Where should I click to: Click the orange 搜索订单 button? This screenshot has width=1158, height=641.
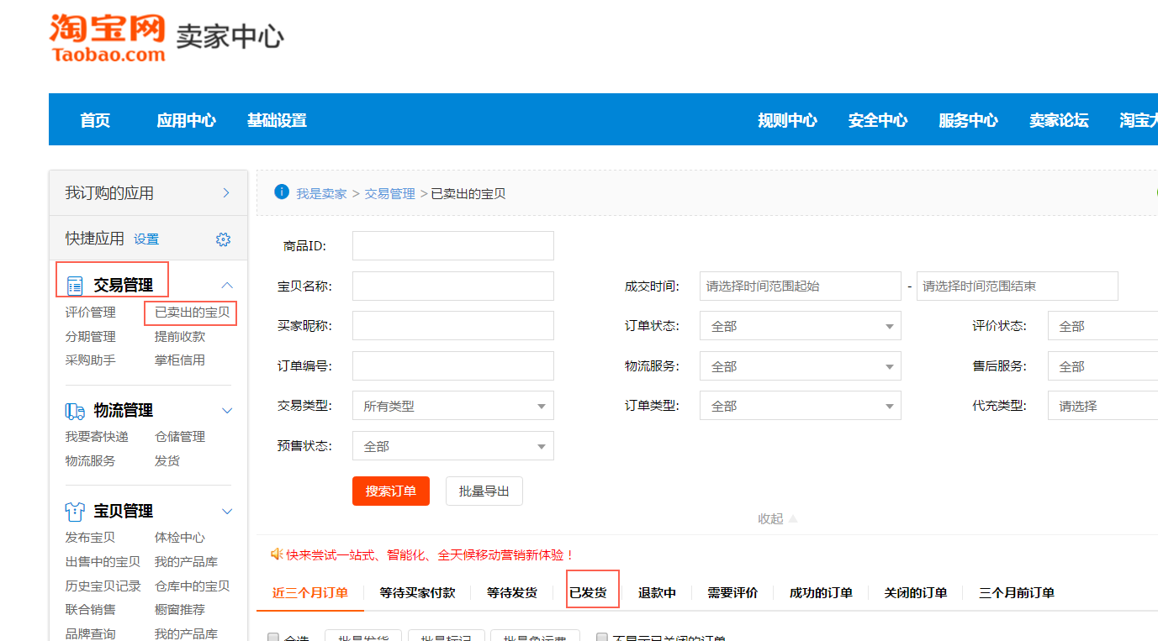coord(391,491)
